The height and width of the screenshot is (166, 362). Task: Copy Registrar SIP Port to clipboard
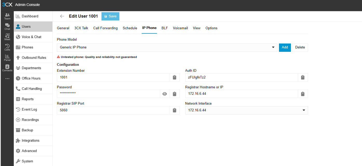(175, 110)
